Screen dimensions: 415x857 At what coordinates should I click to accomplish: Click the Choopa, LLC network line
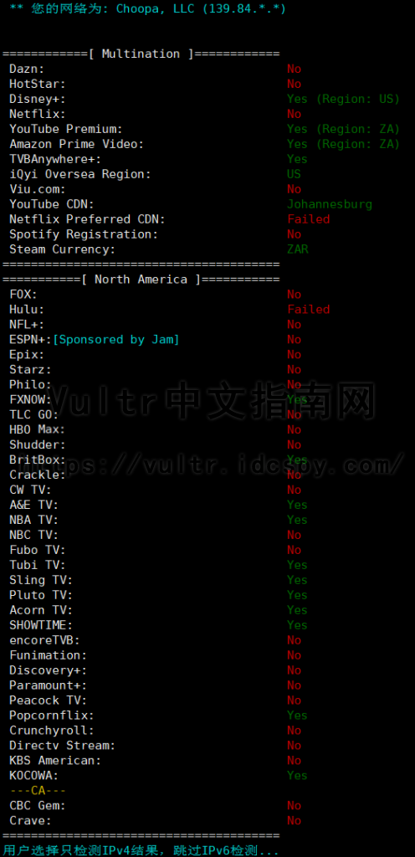click(x=147, y=8)
